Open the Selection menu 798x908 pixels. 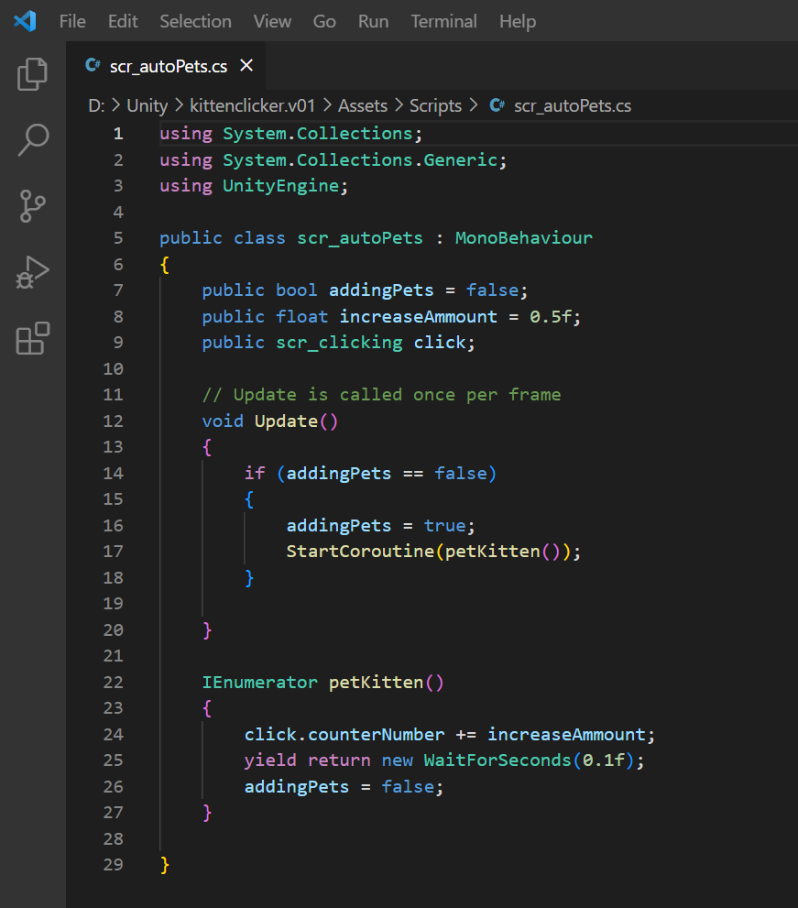pos(195,21)
